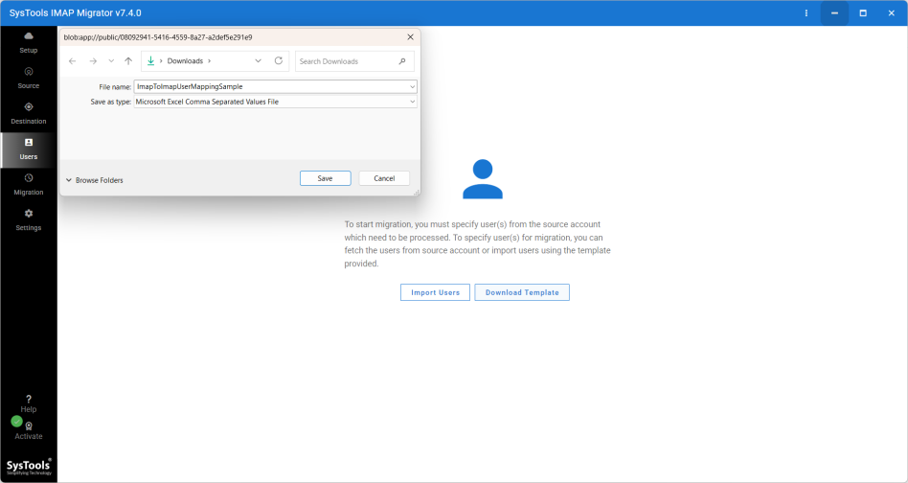Refresh the Downloads folder view
The image size is (908, 483).
tap(279, 60)
